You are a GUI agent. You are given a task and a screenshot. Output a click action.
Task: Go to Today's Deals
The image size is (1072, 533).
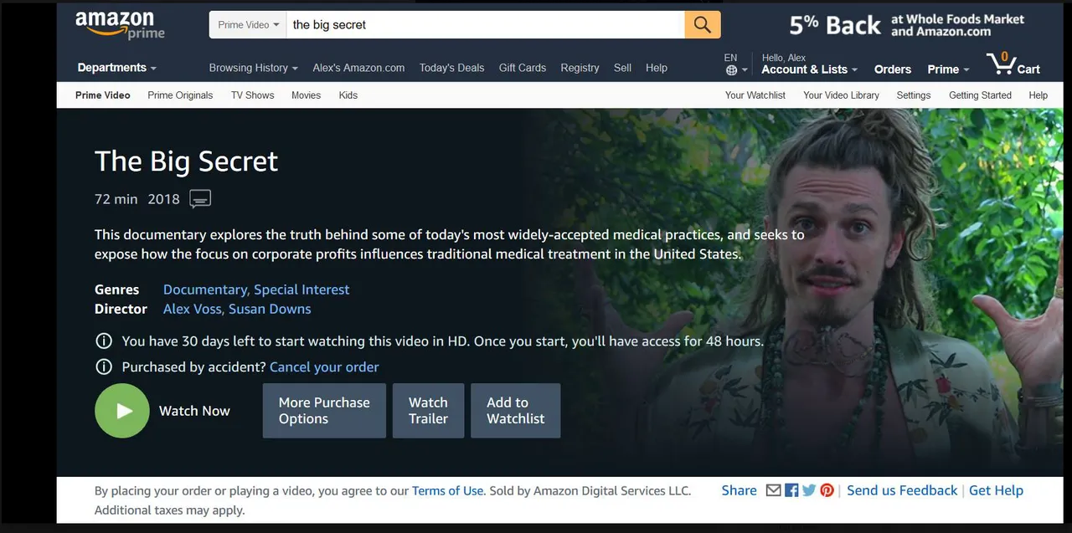[x=451, y=68]
